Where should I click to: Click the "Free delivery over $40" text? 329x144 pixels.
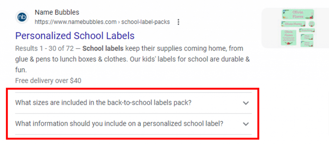click(x=48, y=80)
